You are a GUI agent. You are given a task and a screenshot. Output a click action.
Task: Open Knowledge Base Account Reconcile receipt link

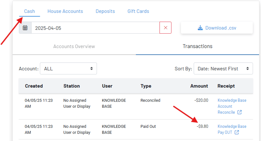[232, 106]
